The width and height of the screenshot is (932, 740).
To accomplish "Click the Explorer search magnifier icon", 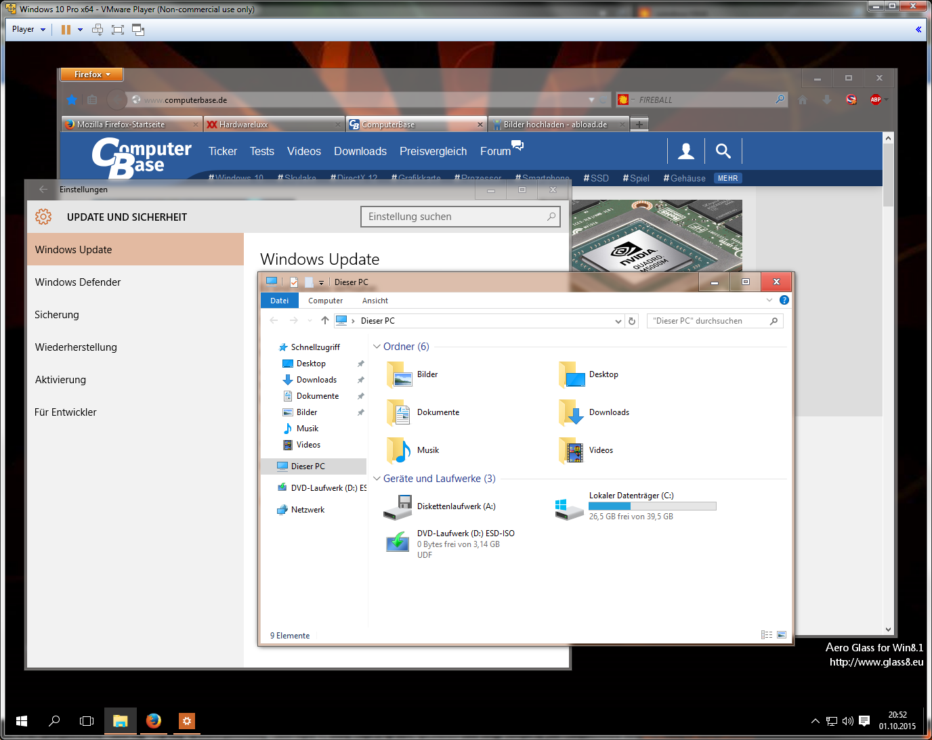I will (774, 321).
